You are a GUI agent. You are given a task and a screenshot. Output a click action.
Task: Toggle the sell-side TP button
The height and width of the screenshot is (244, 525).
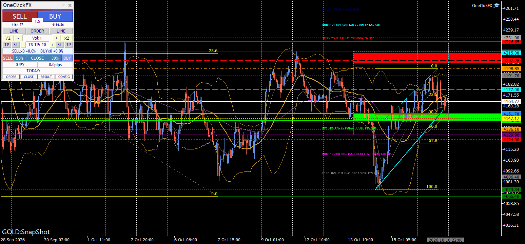pos(7,45)
